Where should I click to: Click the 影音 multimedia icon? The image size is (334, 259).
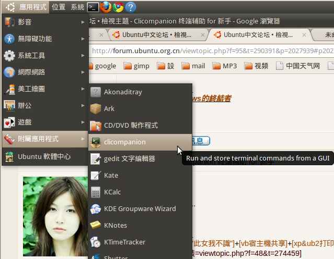coord(9,22)
